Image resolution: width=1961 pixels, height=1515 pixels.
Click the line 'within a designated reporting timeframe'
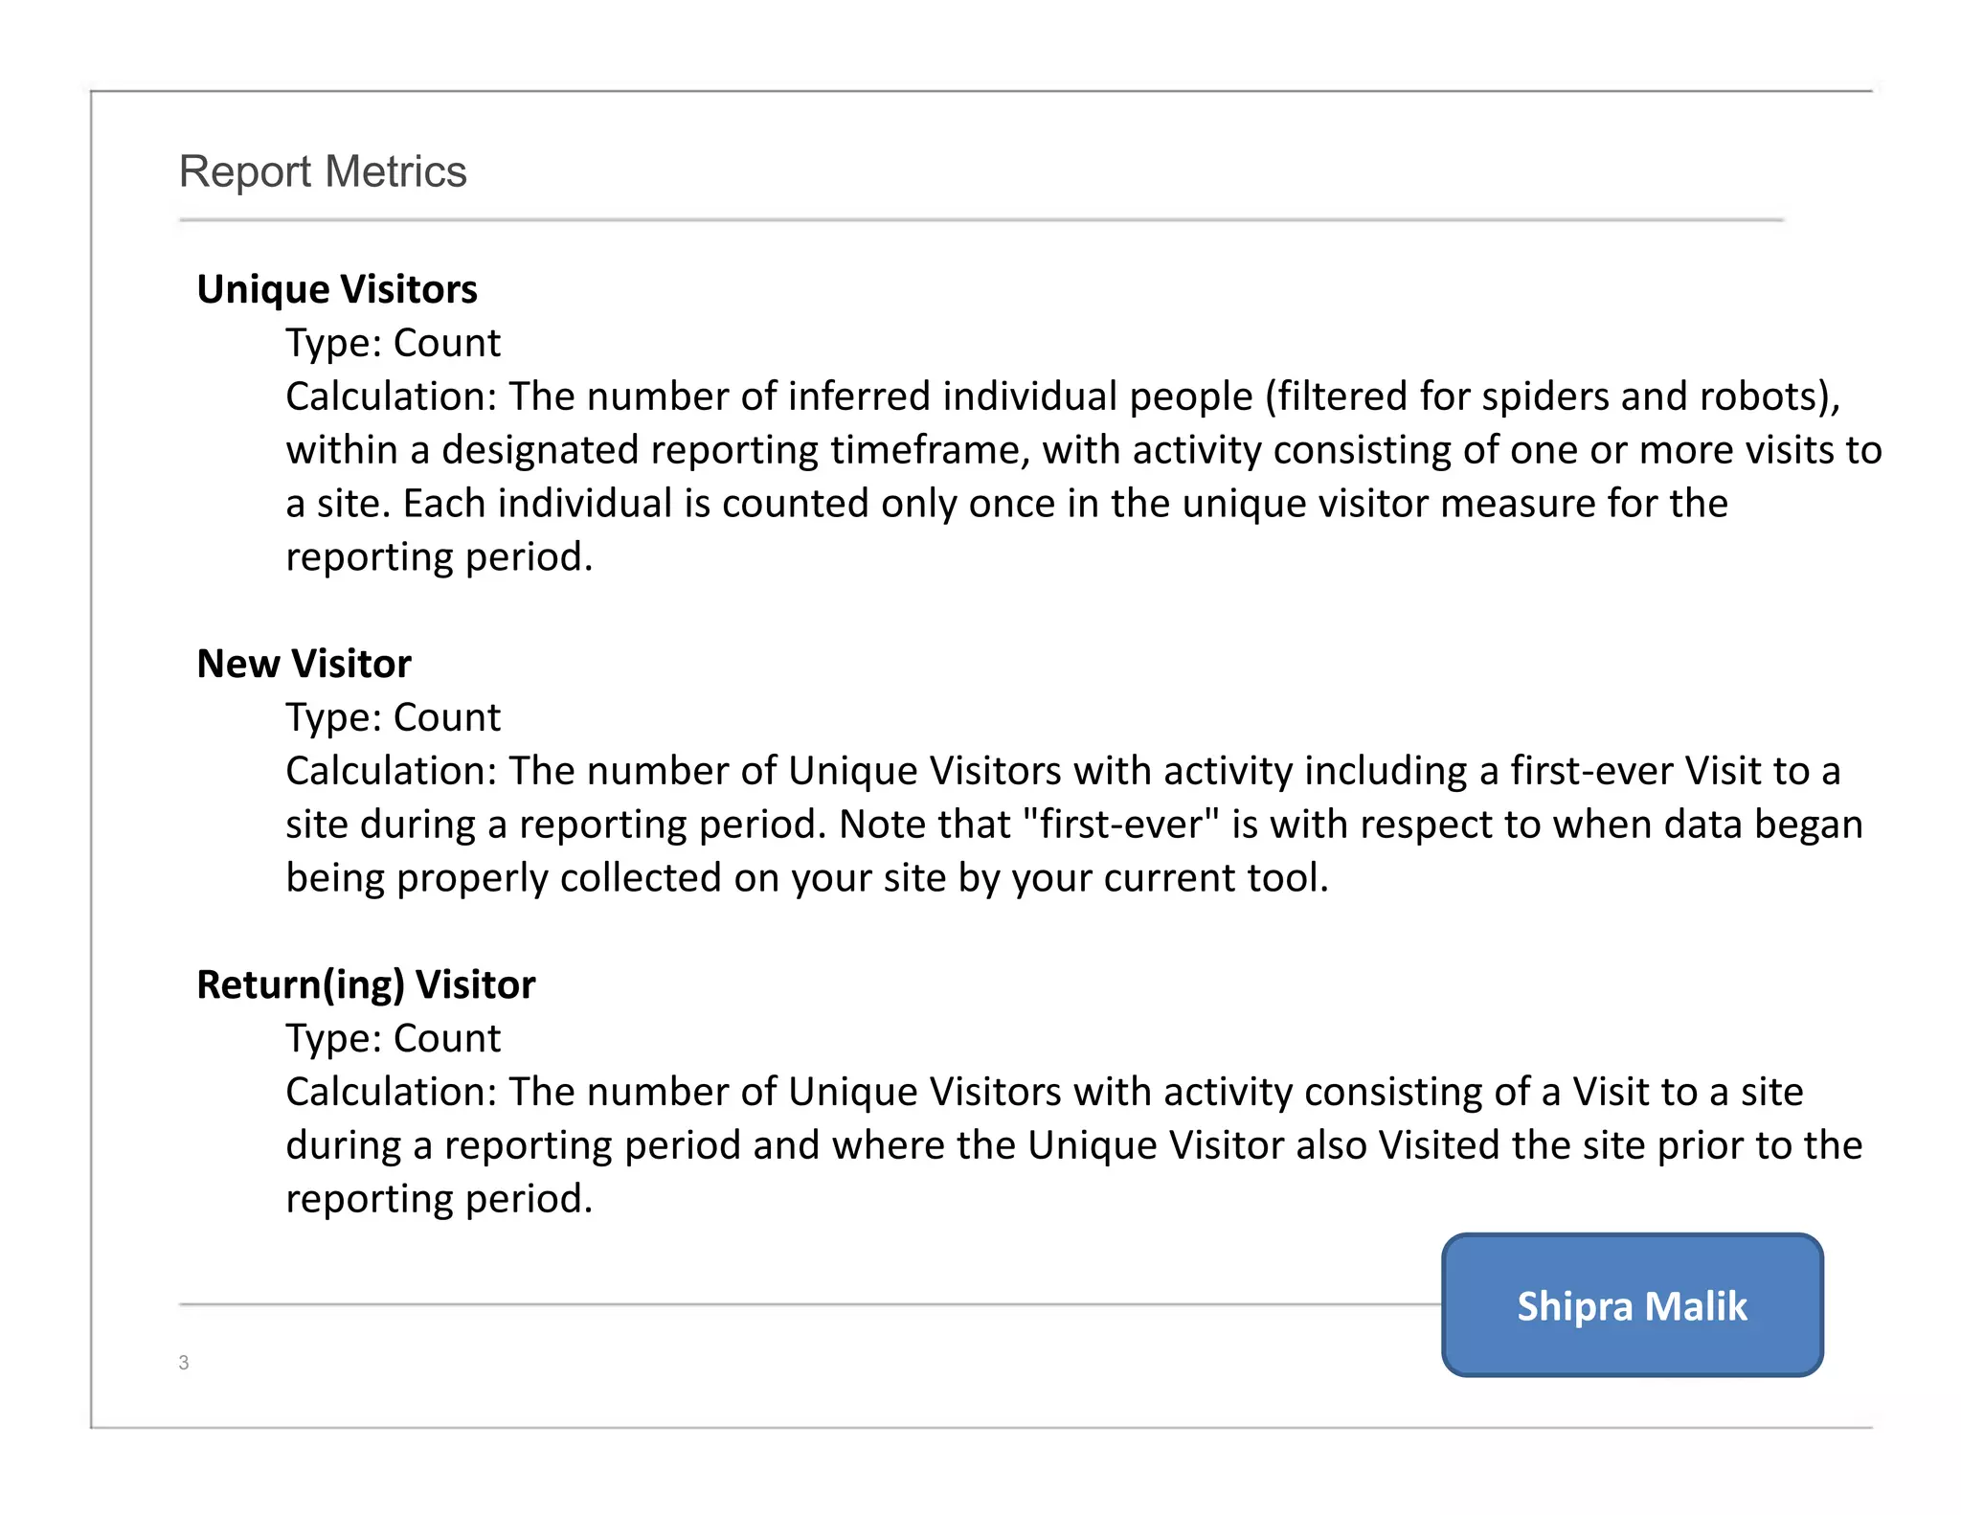coord(1084,450)
